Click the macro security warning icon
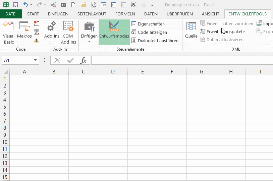Viewport: 273px width, 181px height. click(x=37, y=41)
